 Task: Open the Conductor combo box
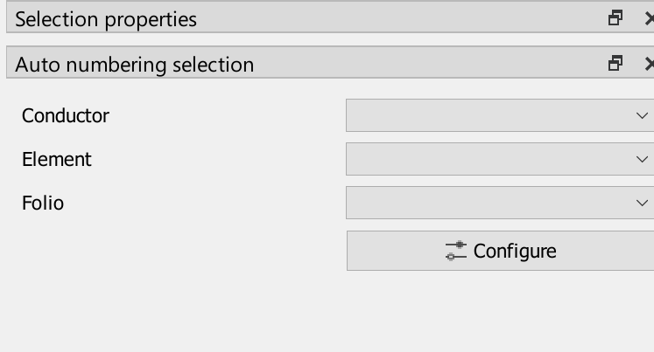click(x=490, y=115)
